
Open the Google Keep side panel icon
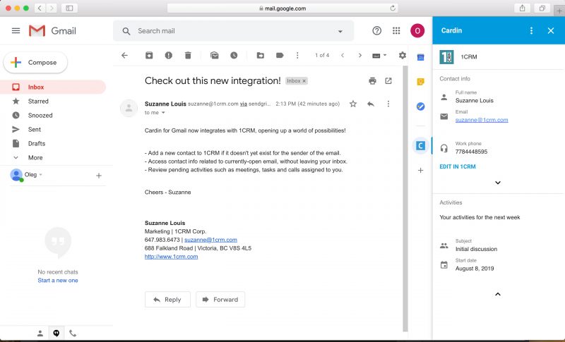point(420,82)
